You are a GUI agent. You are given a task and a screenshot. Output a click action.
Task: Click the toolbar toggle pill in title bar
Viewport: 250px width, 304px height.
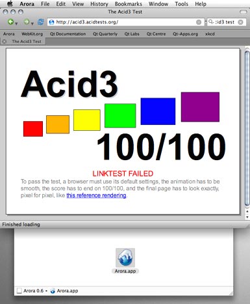(x=243, y=12)
